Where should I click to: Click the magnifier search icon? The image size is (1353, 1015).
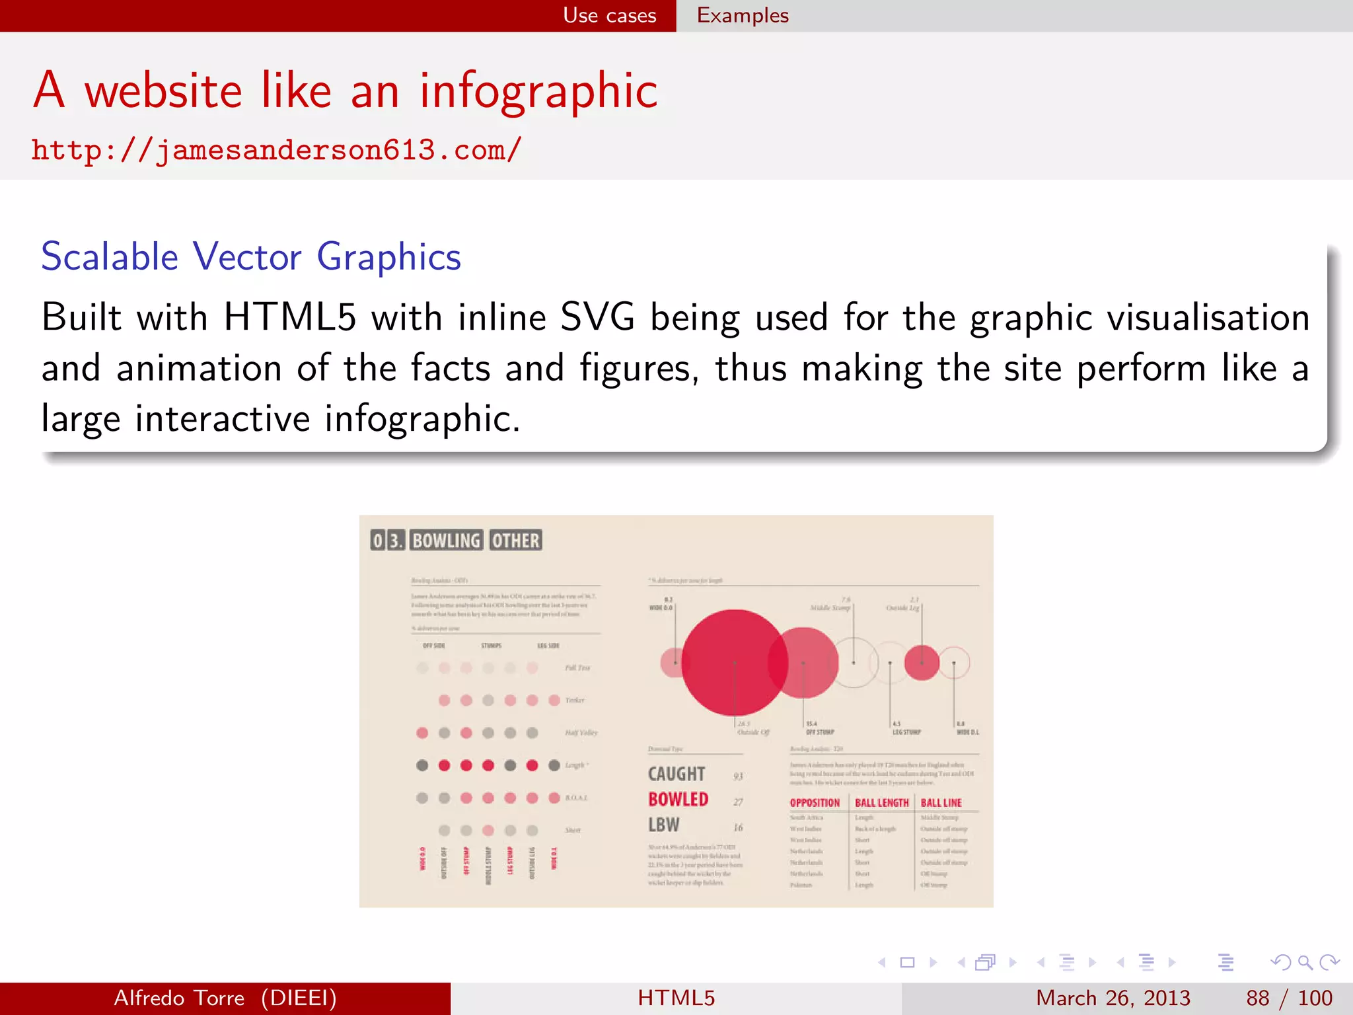(x=1305, y=962)
